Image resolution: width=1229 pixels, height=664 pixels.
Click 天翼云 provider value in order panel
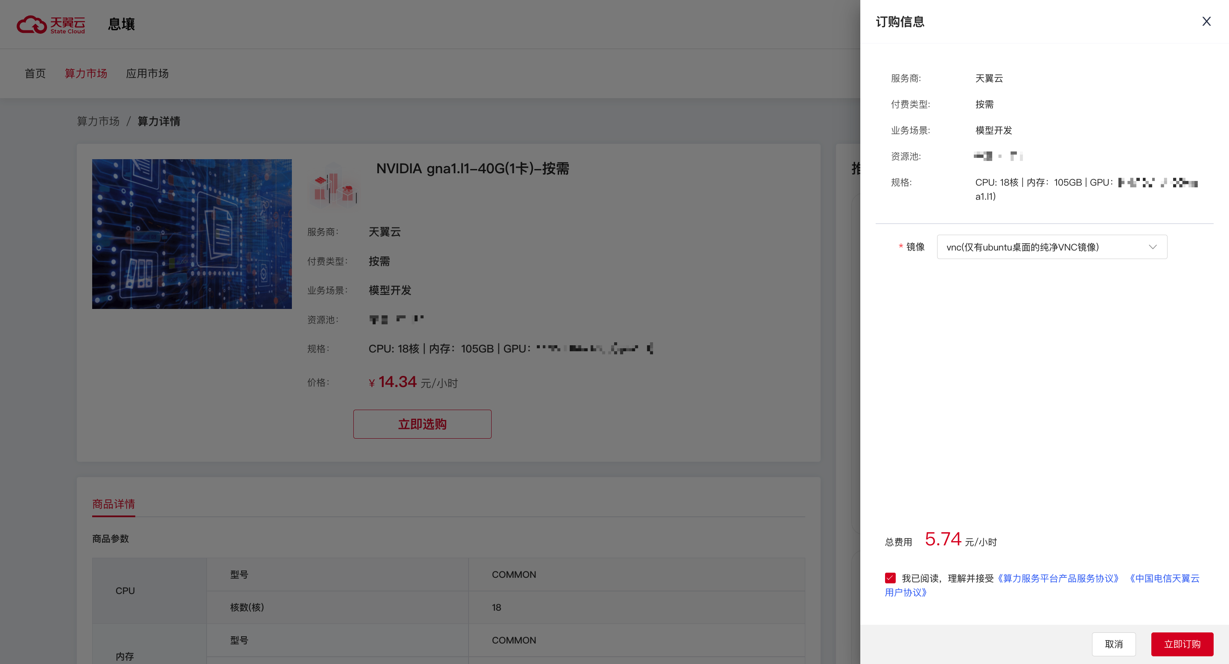[989, 78]
